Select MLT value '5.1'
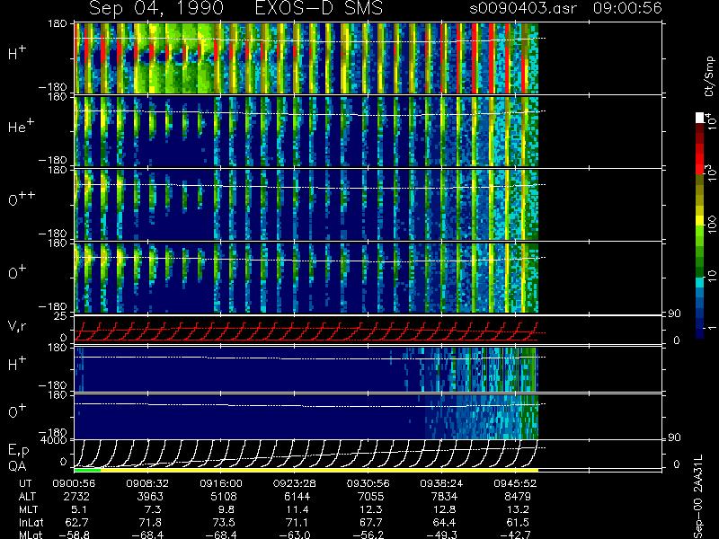 [78, 509]
